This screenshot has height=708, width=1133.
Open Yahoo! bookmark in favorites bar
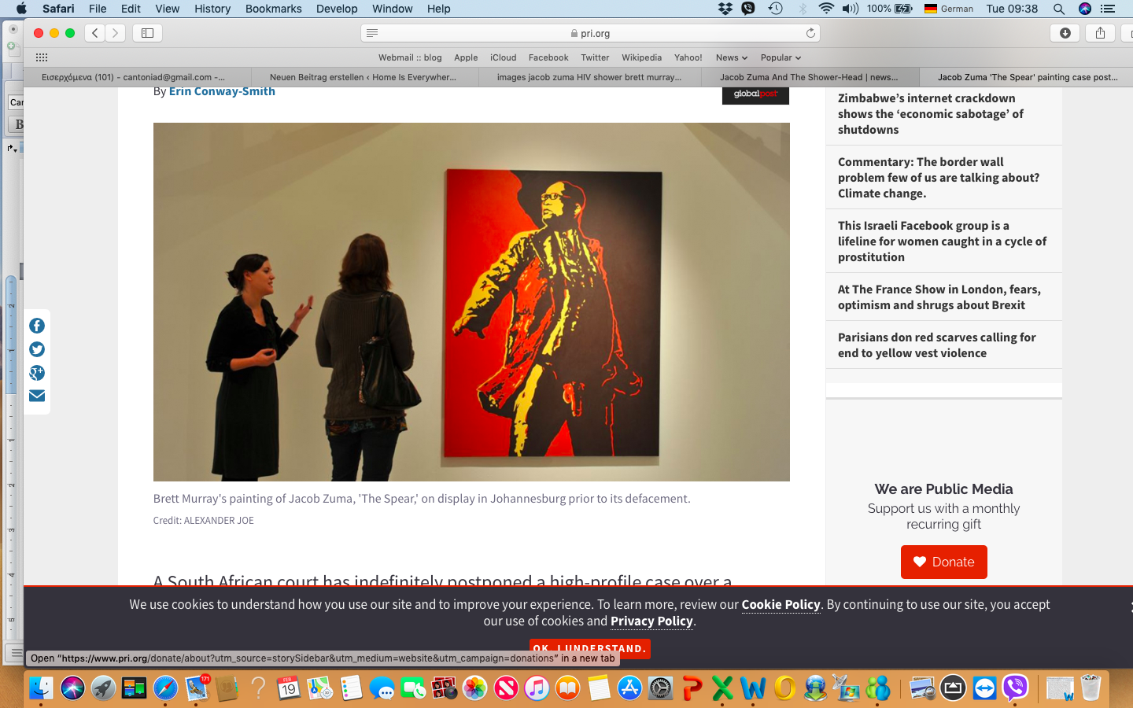click(688, 57)
